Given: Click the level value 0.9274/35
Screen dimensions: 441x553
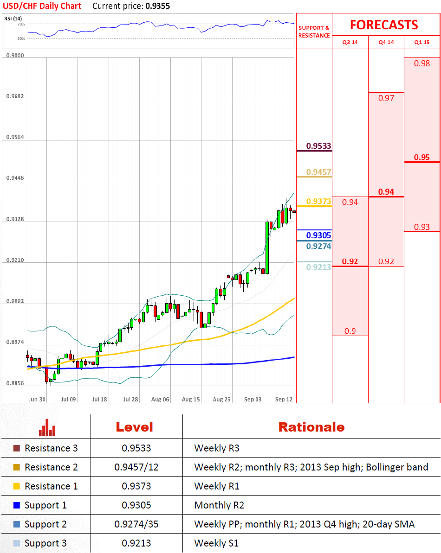Looking at the screenshot, I should (136, 524).
